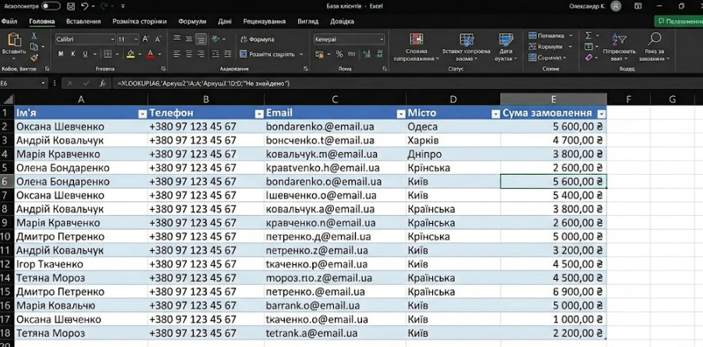This screenshot has height=347, width=703.
Task: Click the Text Orientation icon
Action: (215, 40)
